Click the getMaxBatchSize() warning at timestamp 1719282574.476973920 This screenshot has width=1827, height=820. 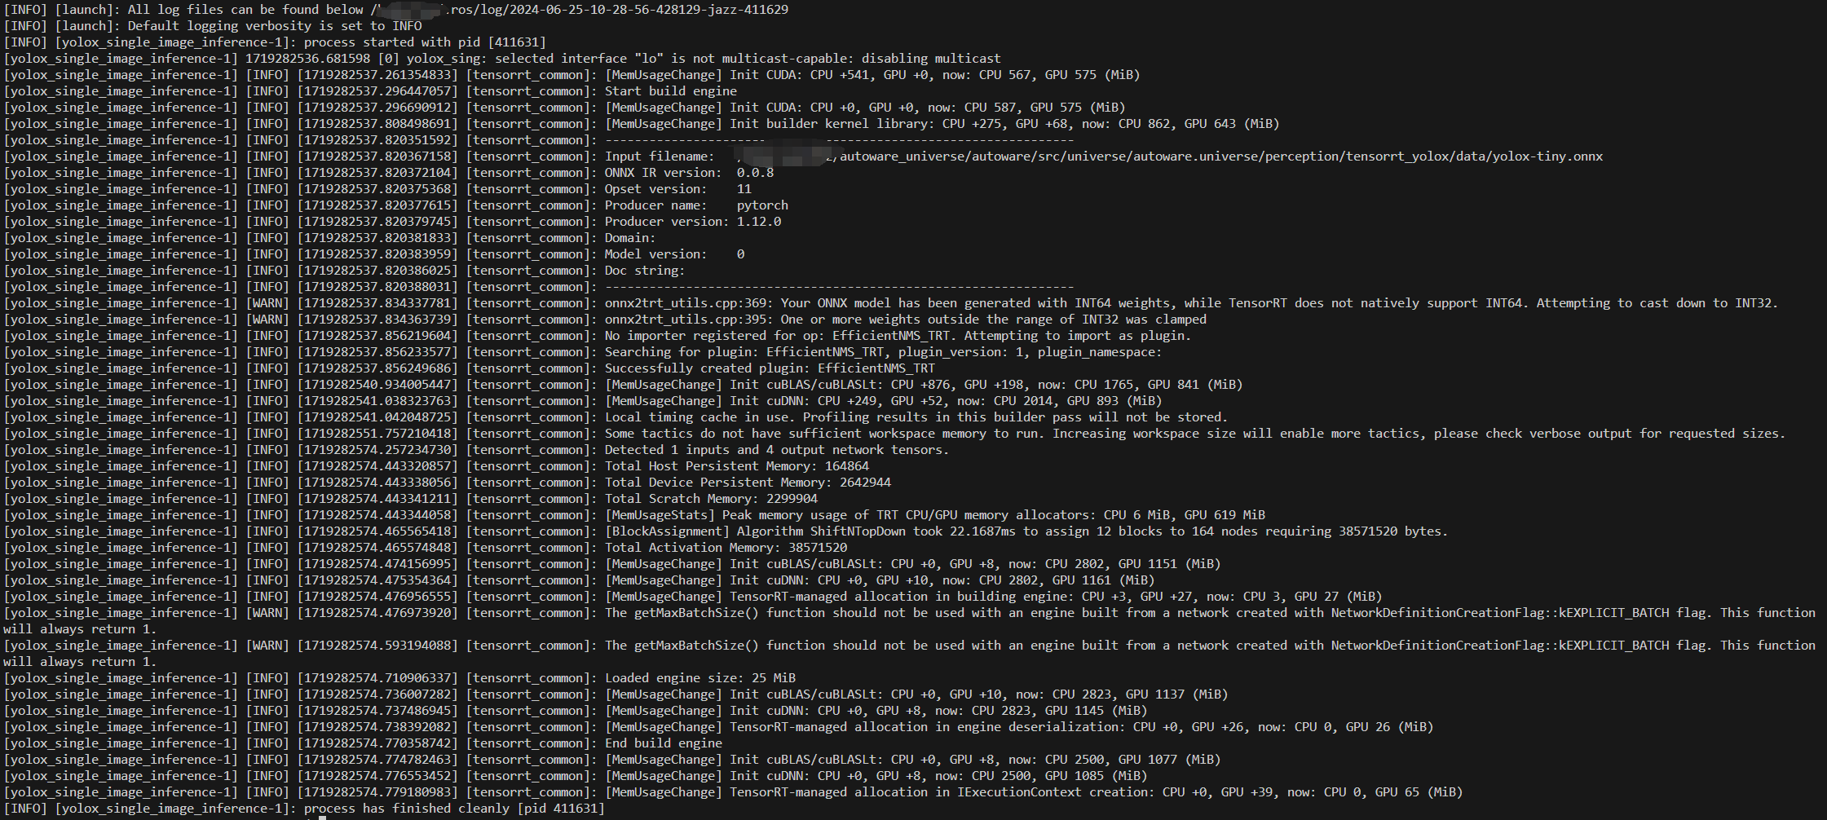pos(910,621)
